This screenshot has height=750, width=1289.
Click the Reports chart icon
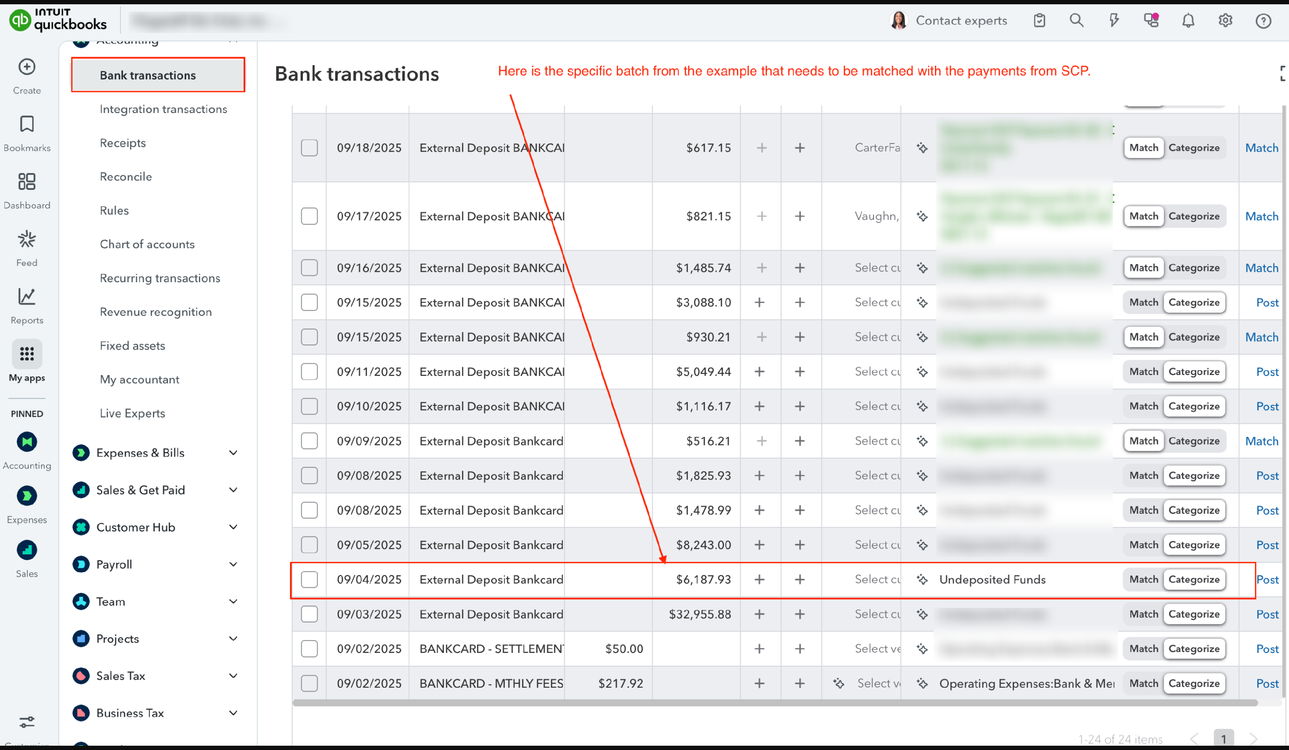(x=27, y=296)
